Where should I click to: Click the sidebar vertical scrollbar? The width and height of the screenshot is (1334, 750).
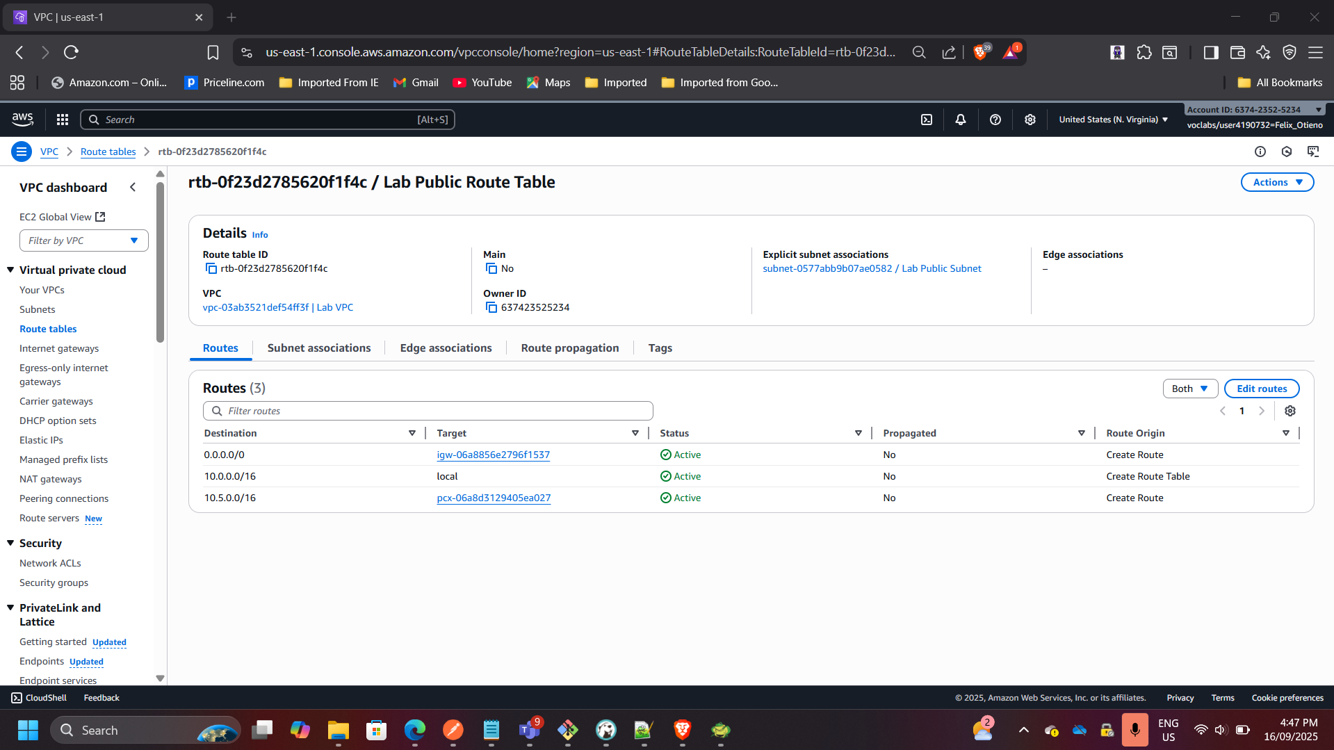tap(160, 264)
